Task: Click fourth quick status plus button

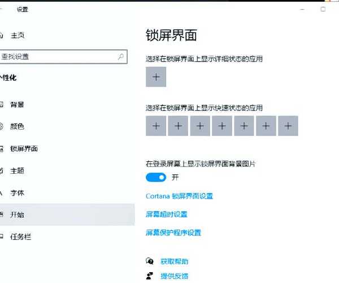Action: point(222,126)
